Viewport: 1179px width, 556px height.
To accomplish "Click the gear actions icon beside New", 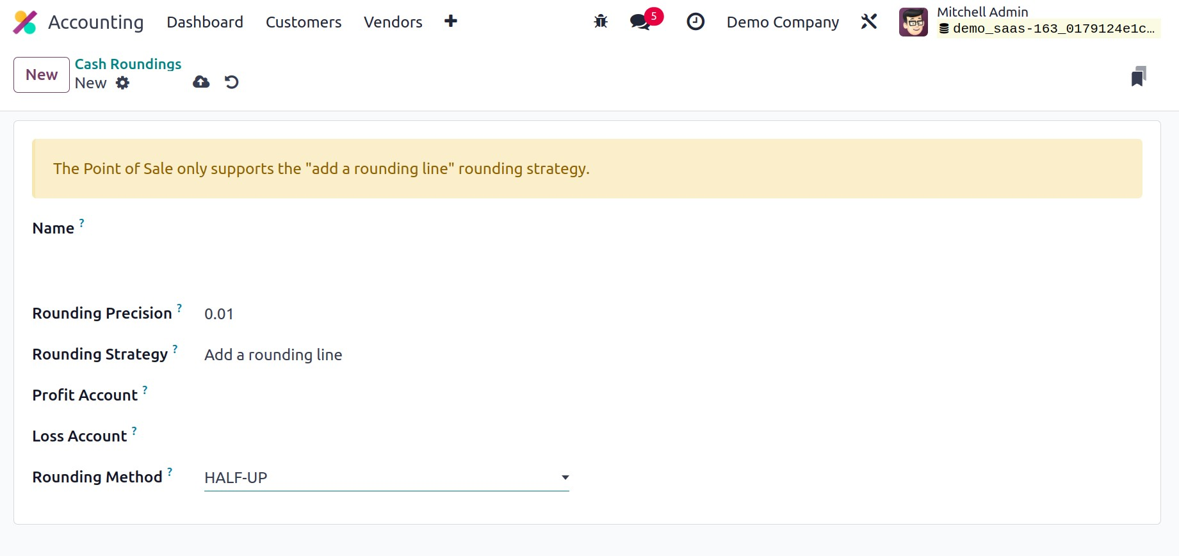I will coord(122,83).
